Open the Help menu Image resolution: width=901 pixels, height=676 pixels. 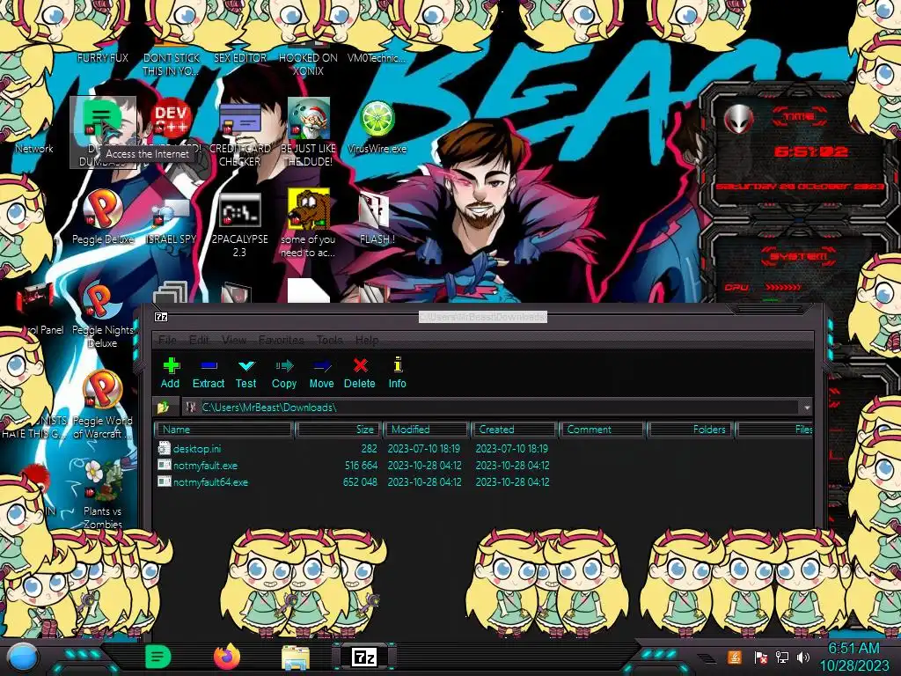[367, 340]
